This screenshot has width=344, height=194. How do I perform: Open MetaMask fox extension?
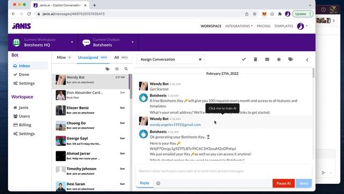tap(264, 14)
